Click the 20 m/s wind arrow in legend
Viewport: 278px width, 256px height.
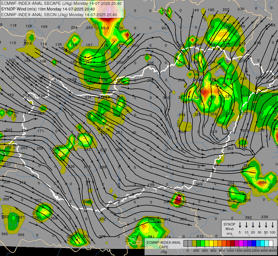[253, 225]
